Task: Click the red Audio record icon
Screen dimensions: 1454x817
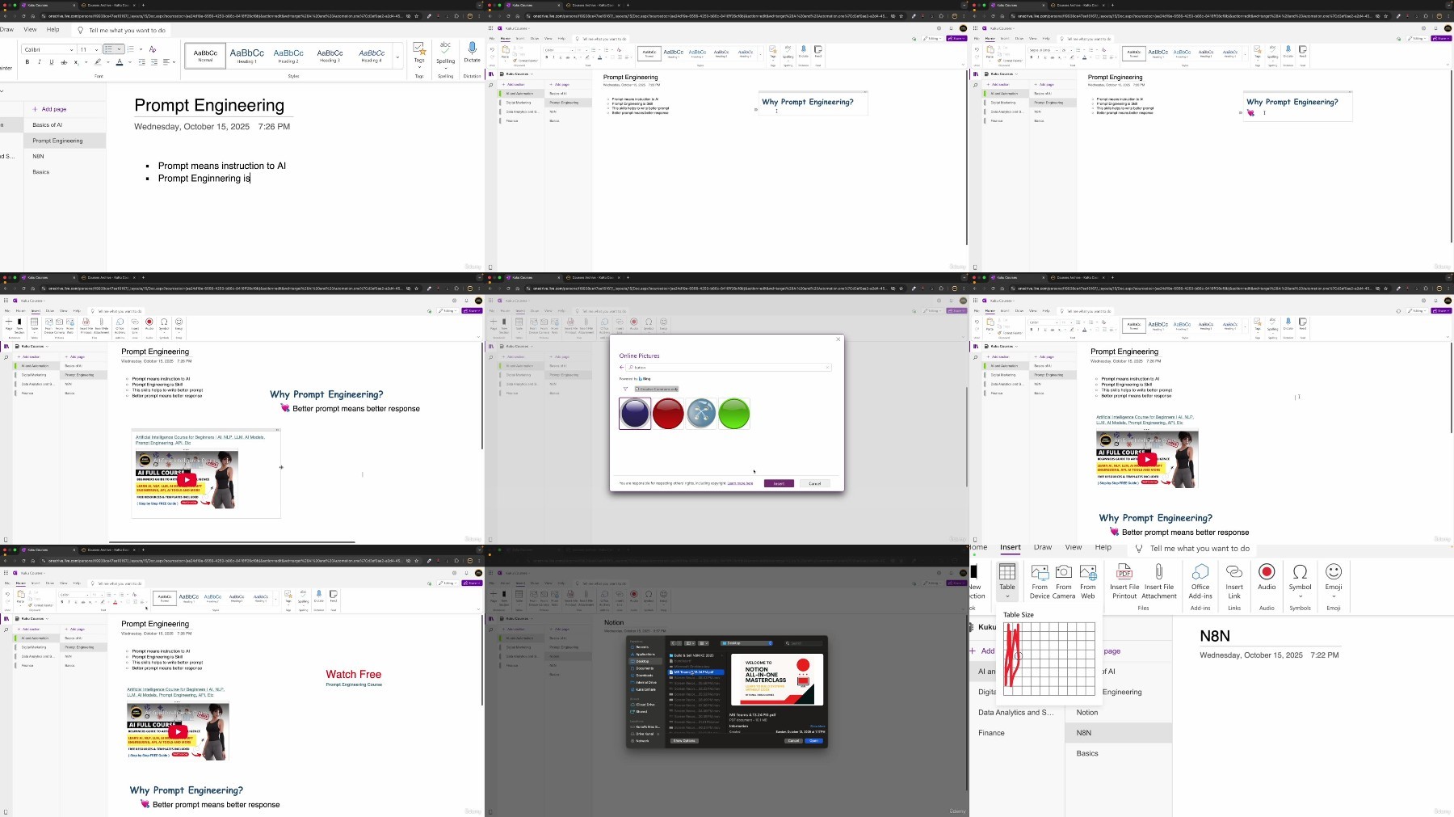Action: 1267,571
